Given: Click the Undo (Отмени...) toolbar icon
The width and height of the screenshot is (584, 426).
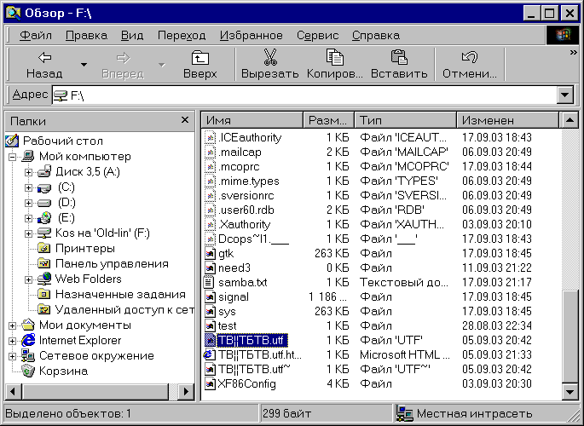Looking at the screenshot, I should [x=468, y=58].
